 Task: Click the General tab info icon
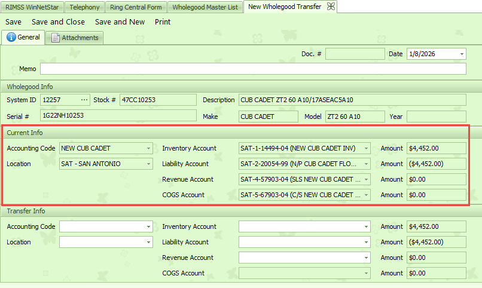pos(11,37)
